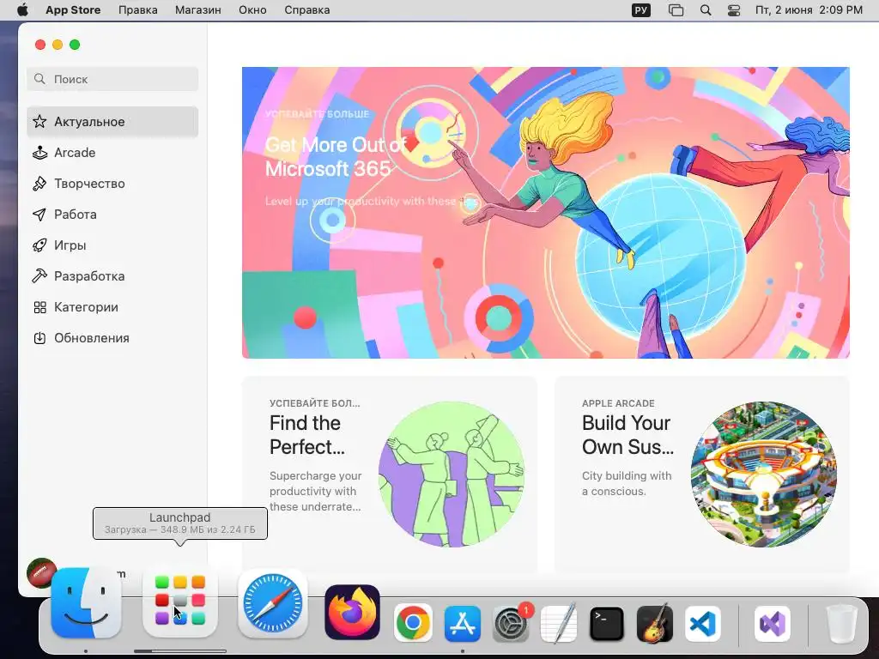This screenshot has height=659, width=879.
Task: Go to Arcade section
Action: coord(112,153)
